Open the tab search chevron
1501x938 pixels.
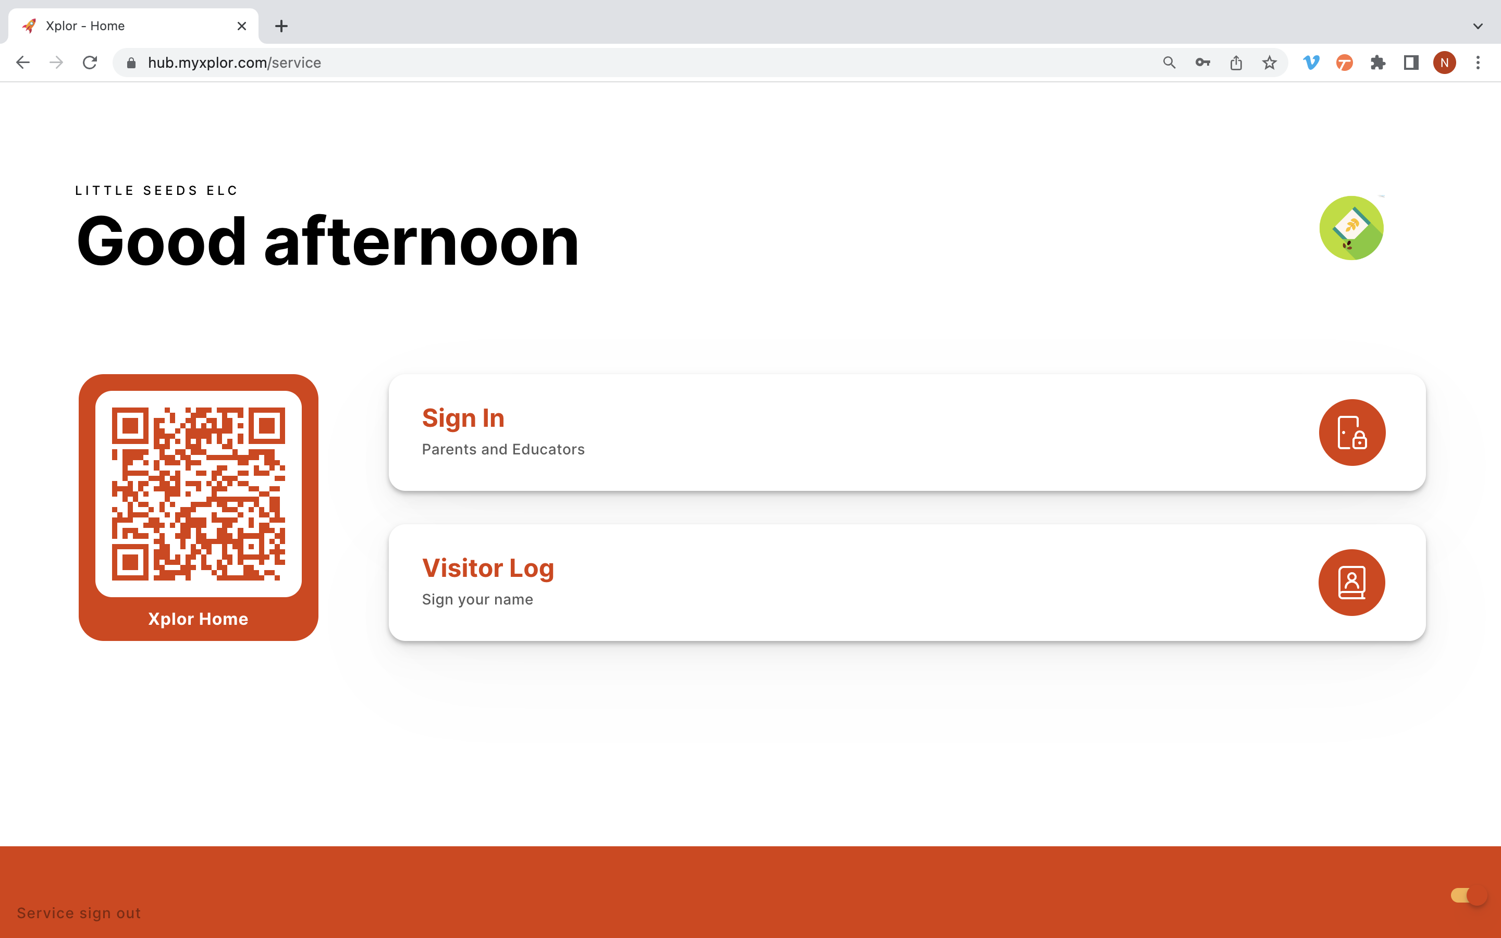point(1477,26)
